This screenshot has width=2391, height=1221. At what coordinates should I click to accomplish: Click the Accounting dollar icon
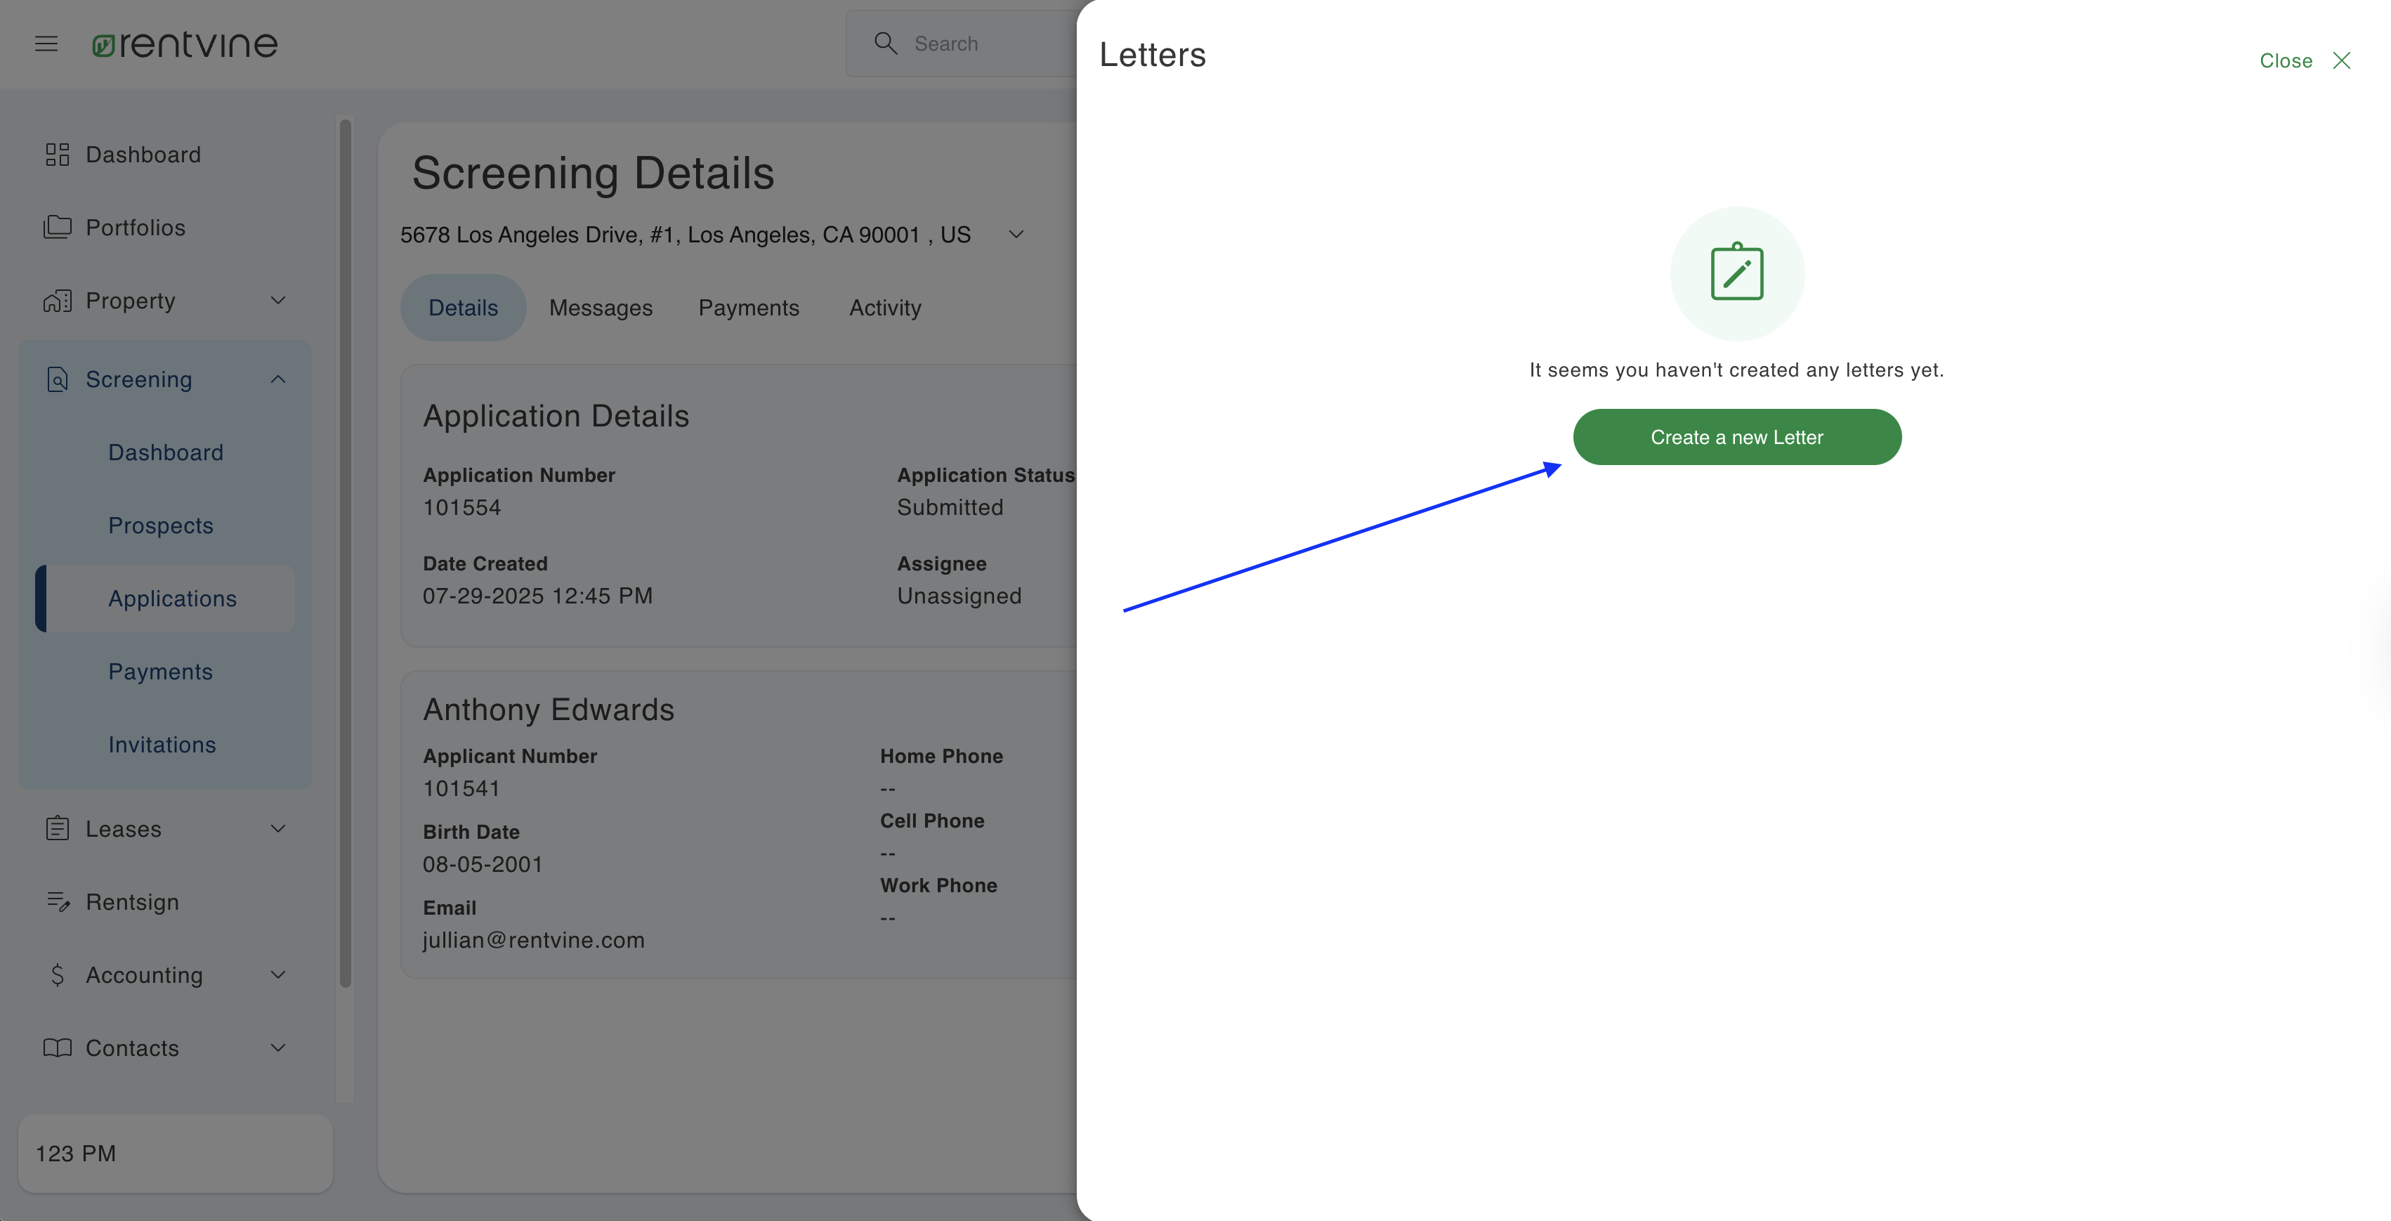(x=58, y=975)
